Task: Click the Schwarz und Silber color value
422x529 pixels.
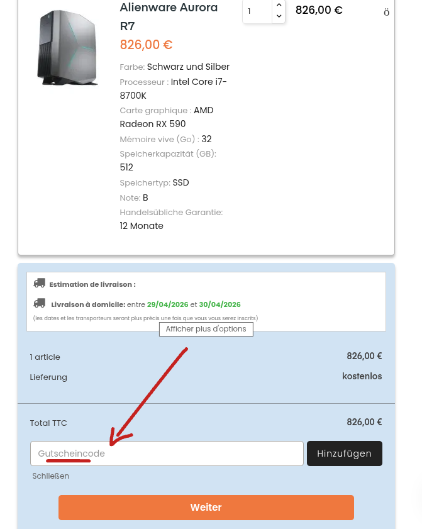Action: pyautogui.click(x=188, y=67)
